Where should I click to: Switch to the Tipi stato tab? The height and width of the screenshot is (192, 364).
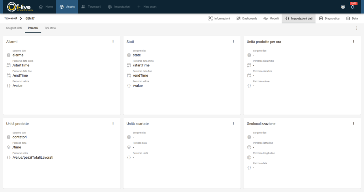50,28
